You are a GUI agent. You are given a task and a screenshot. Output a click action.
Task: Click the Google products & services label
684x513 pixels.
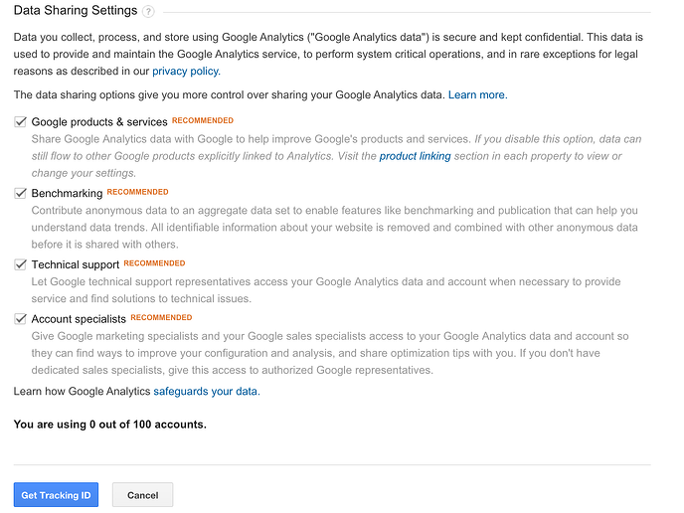(x=99, y=121)
